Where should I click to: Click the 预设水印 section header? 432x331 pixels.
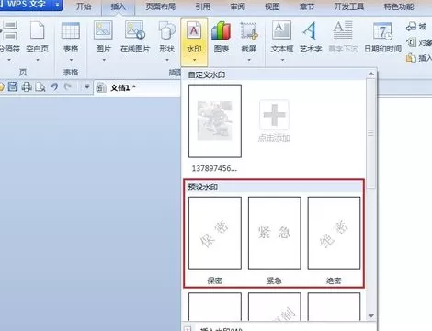coord(203,187)
